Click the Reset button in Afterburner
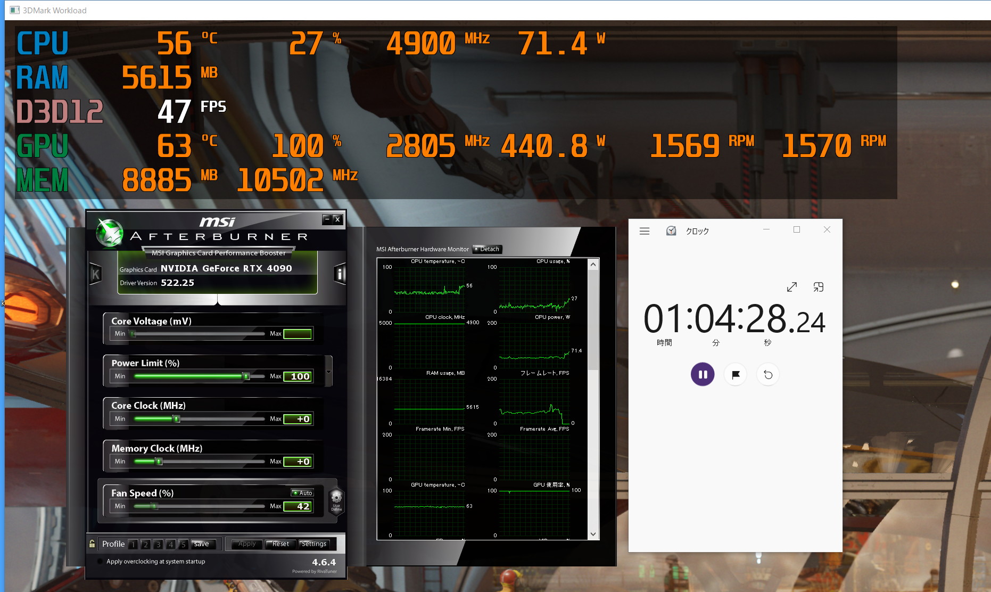 (280, 544)
